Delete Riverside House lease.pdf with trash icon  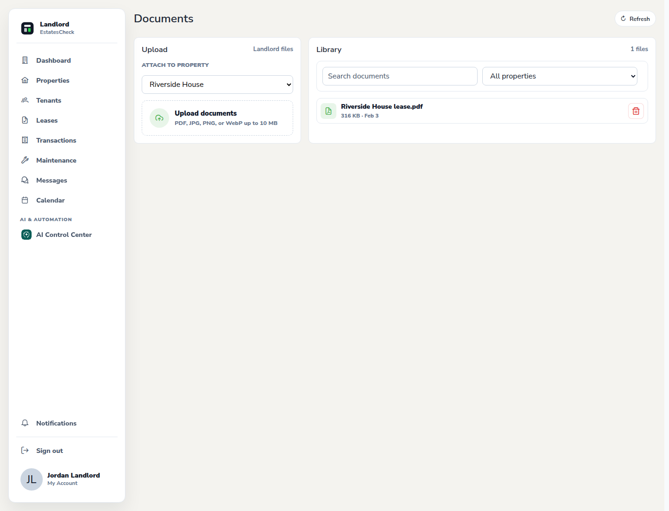coord(636,111)
